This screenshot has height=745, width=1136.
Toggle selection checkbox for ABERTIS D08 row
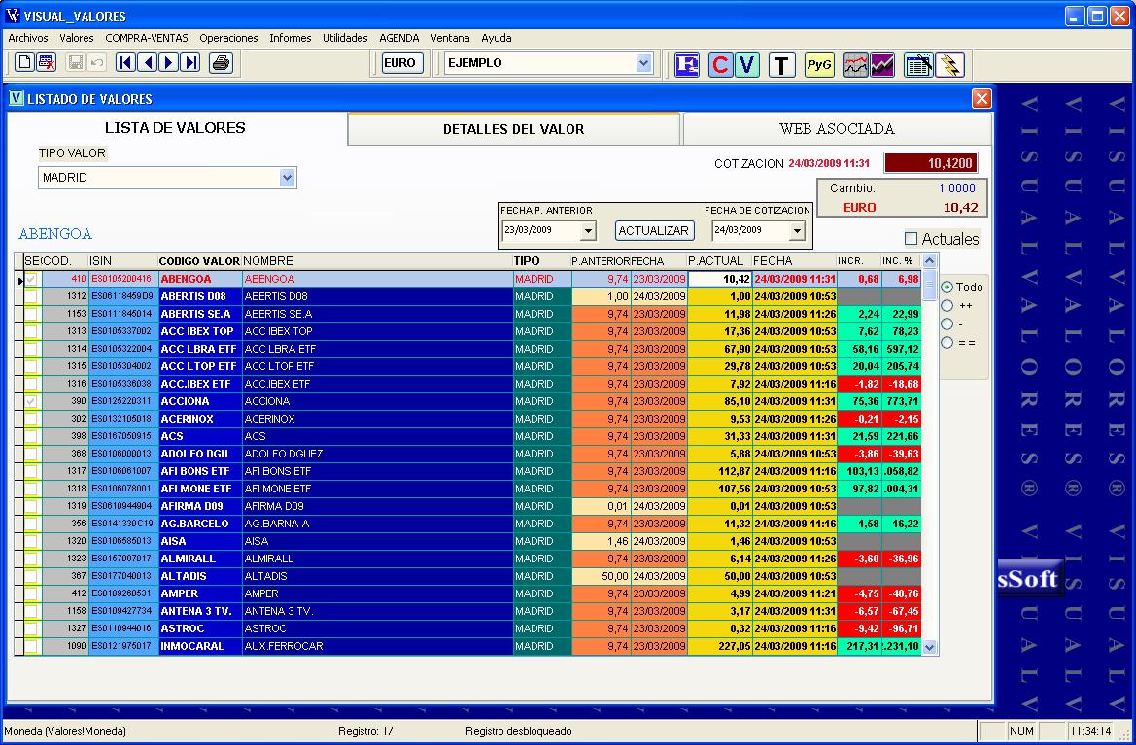point(31,296)
